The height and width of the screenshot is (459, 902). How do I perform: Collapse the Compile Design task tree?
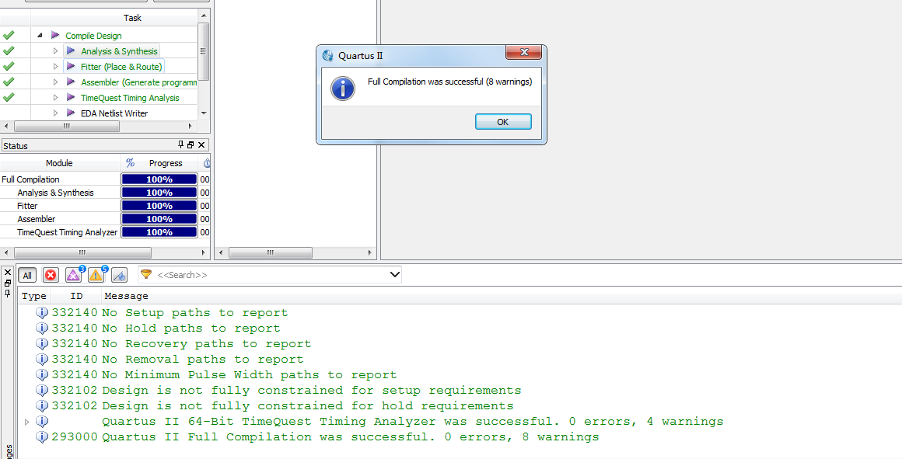(40, 36)
